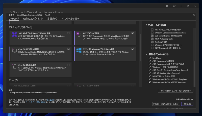Minimize the Visual Studio Installer window

tap(181, 6)
